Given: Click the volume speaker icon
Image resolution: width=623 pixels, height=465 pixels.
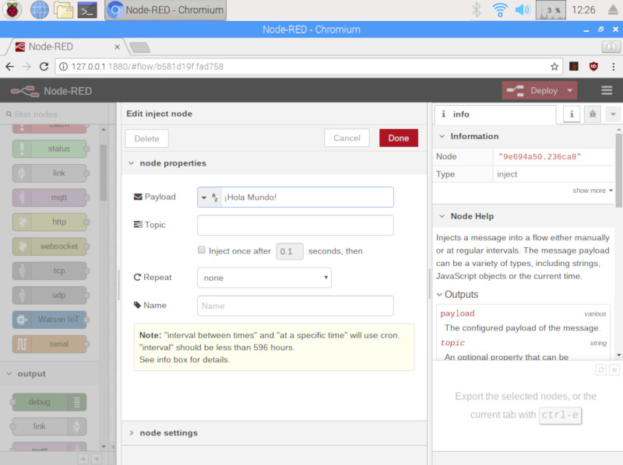Looking at the screenshot, I should click(x=523, y=10).
